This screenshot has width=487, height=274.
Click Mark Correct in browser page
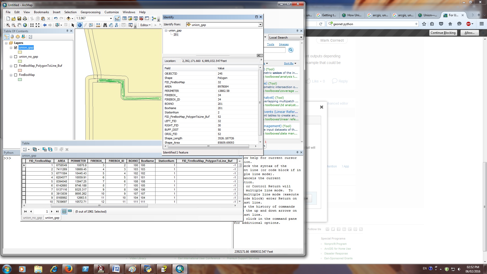(x=332, y=40)
